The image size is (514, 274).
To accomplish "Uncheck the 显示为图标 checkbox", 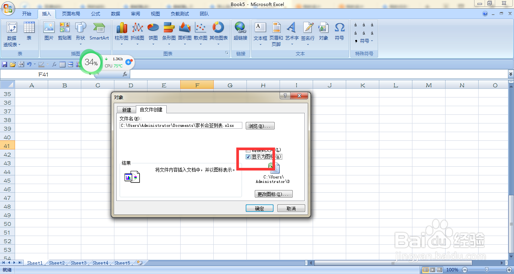I will 248,157.
